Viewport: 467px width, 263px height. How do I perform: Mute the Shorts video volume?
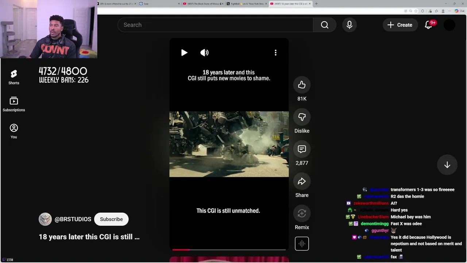pyautogui.click(x=204, y=53)
